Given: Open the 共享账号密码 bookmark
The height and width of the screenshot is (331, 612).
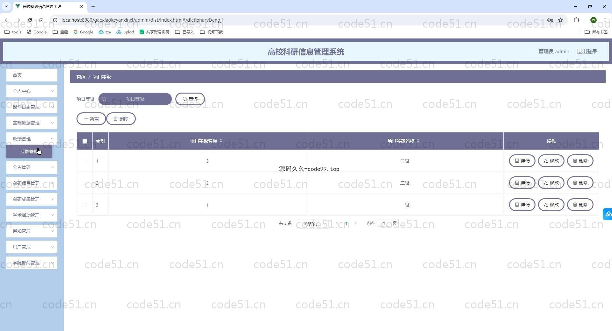Looking at the screenshot, I should tap(154, 32).
